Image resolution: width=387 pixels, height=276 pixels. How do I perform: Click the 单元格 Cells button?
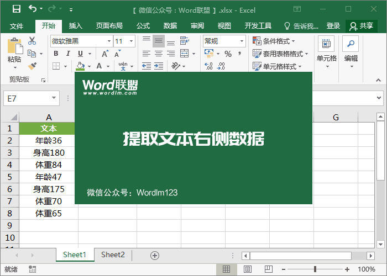[x=326, y=52]
